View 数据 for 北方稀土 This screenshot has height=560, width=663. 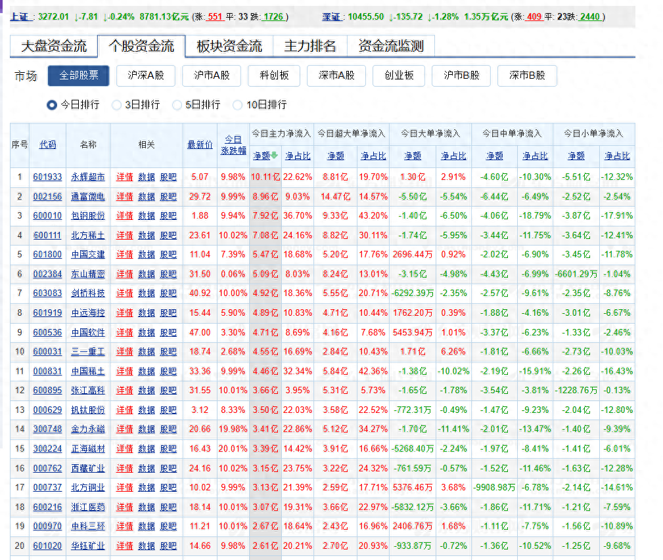[147, 235]
